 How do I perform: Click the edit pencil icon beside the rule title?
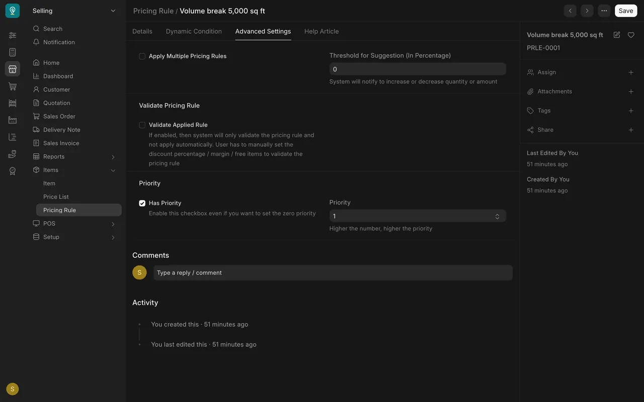[x=617, y=35]
